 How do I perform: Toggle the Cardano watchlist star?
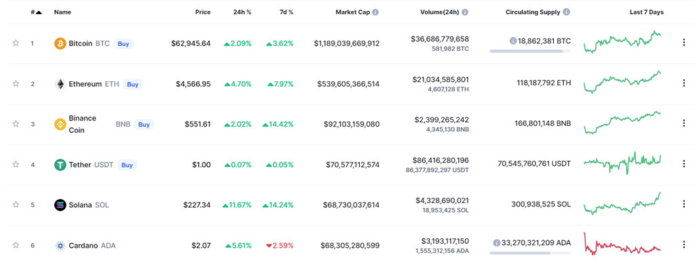pos(16,246)
